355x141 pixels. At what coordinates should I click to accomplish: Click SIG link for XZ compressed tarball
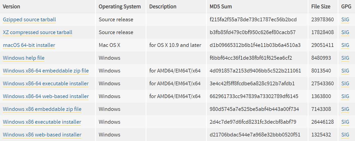point(345,32)
